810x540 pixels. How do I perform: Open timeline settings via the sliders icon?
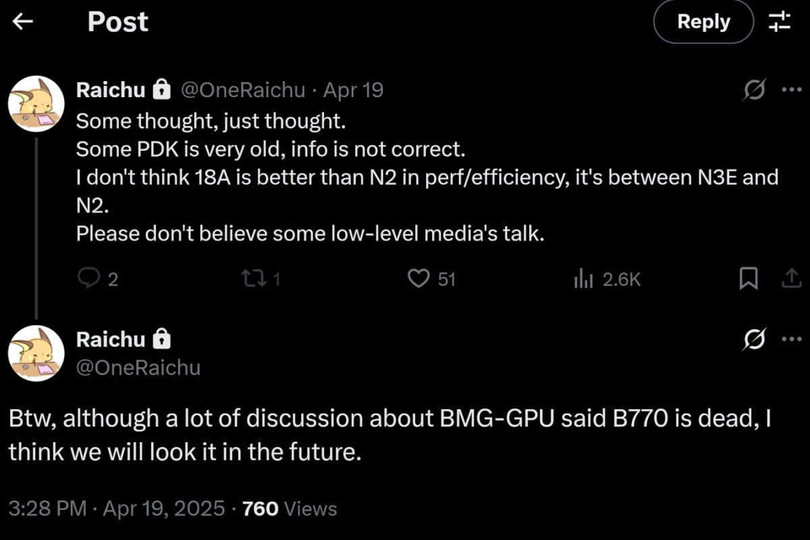(x=781, y=22)
